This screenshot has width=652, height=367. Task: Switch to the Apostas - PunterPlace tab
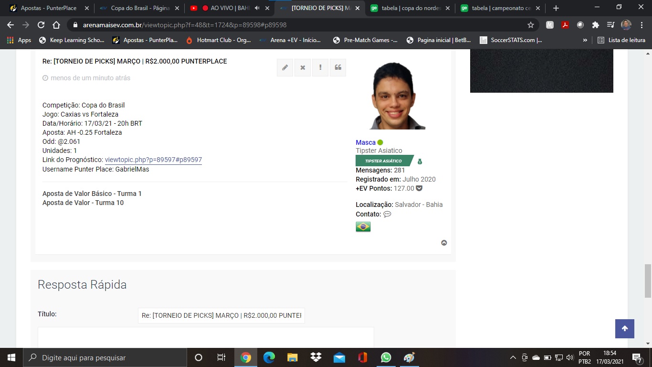pos(47,8)
